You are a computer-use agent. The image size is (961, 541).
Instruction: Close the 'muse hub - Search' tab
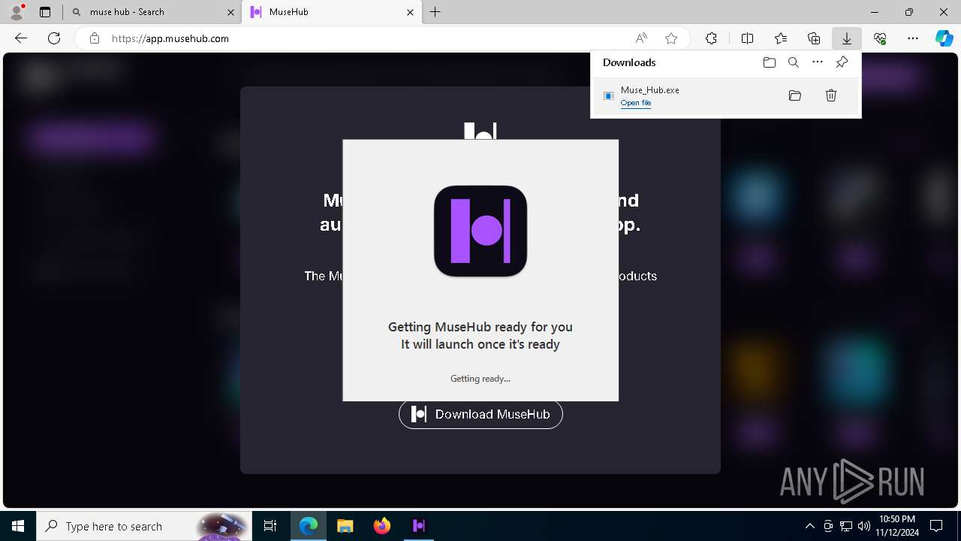pos(230,12)
